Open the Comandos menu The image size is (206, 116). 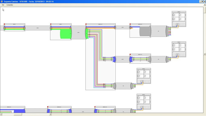click(10, 5)
